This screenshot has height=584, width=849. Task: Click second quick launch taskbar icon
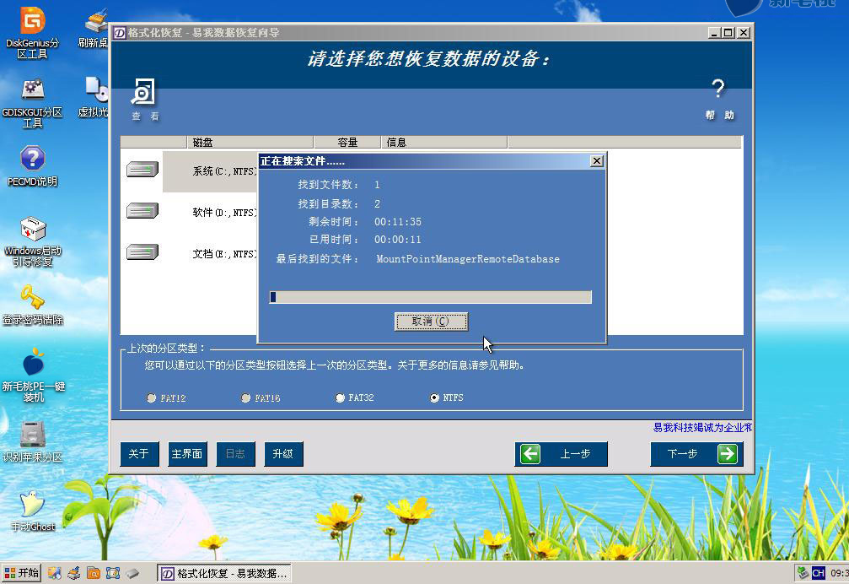point(74,573)
